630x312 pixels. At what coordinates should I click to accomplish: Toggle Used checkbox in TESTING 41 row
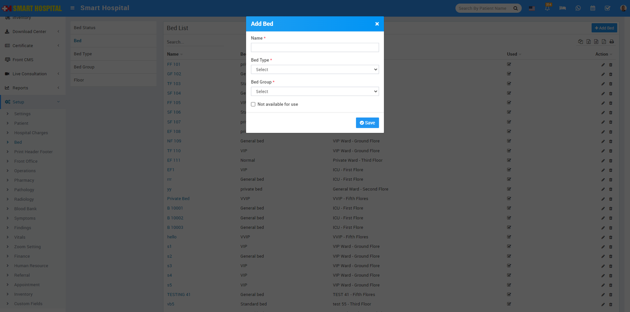click(509, 294)
